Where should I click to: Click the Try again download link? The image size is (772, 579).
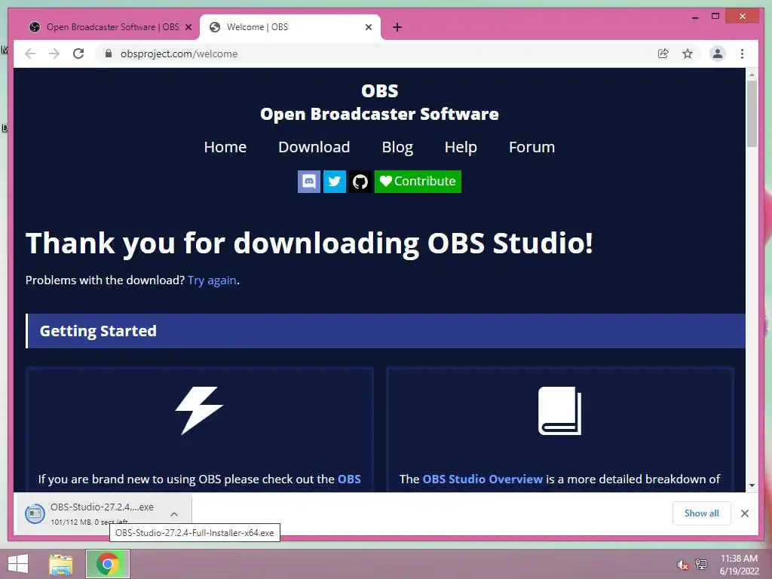(x=212, y=280)
